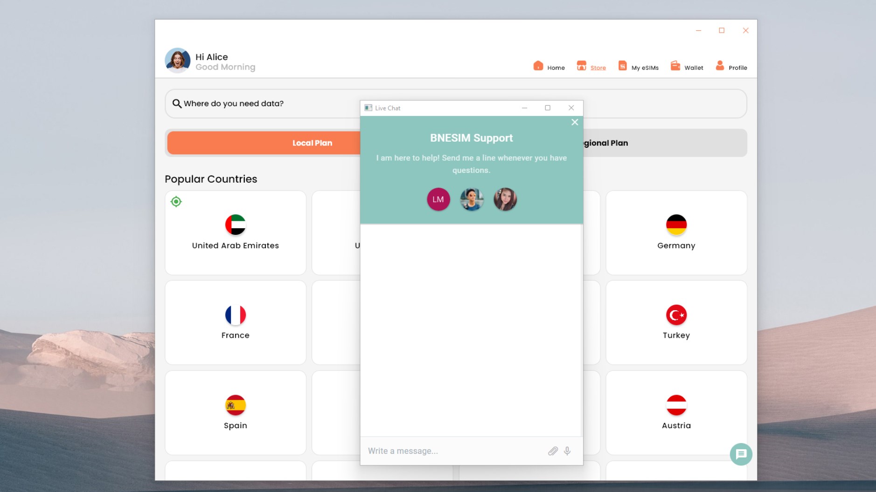Open the Wallet section

coord(687,66)
